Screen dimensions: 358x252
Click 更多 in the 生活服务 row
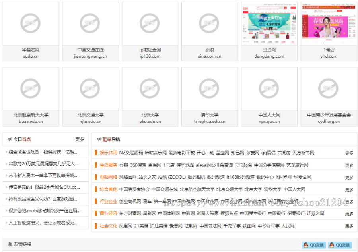click(349, 165)
